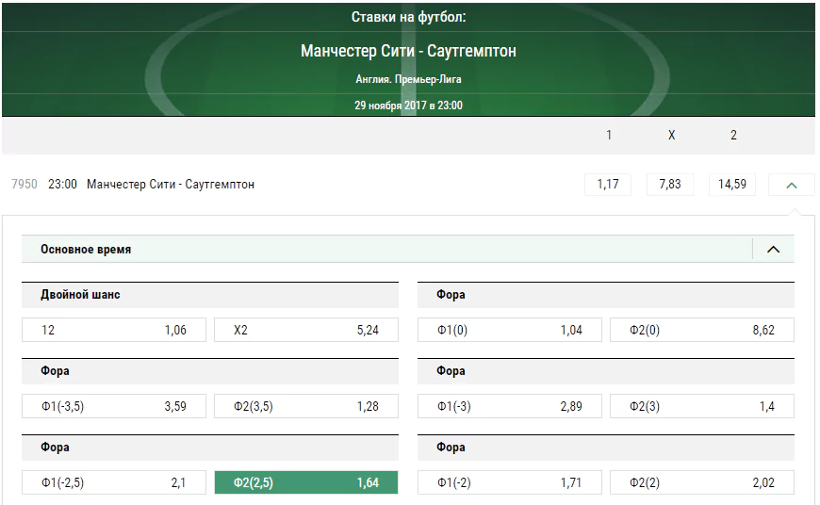
Task: Click the Двойной шанс market header
Action: coord(210,295)
